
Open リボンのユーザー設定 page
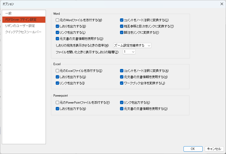(x=24, y=26)
